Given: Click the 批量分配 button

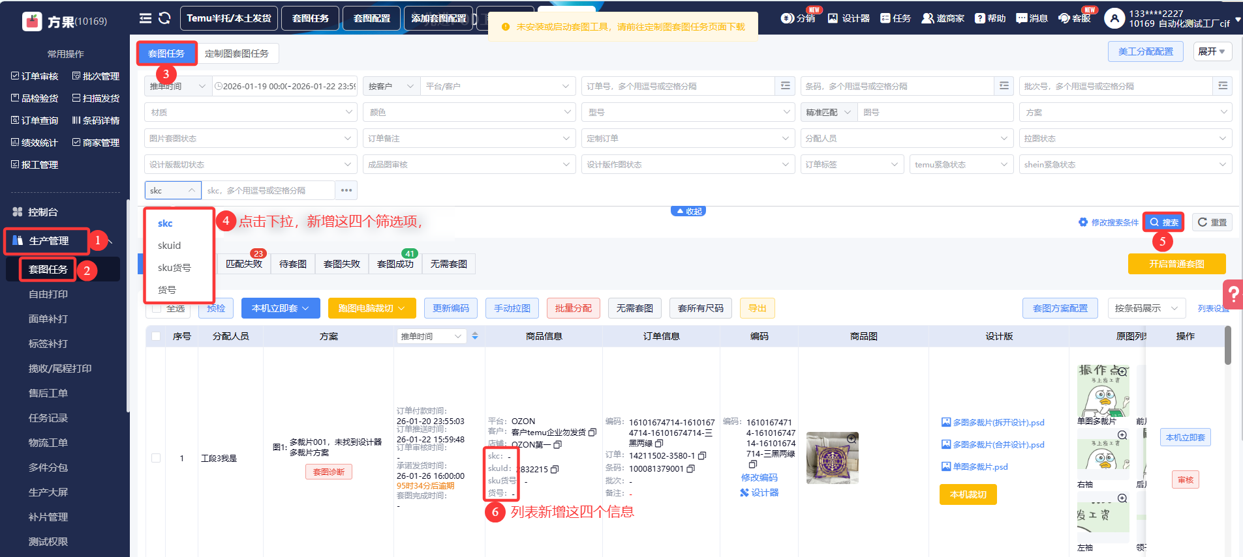Looking at the screenshot, I should pyautogui.click(x=574, y=308).
